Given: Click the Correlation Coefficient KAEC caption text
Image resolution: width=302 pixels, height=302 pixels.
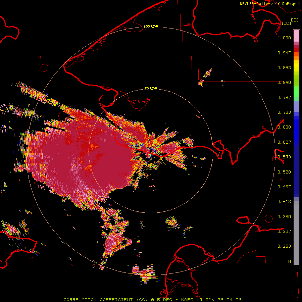Looking at the screenshot, I should click(x=152, y=300).
